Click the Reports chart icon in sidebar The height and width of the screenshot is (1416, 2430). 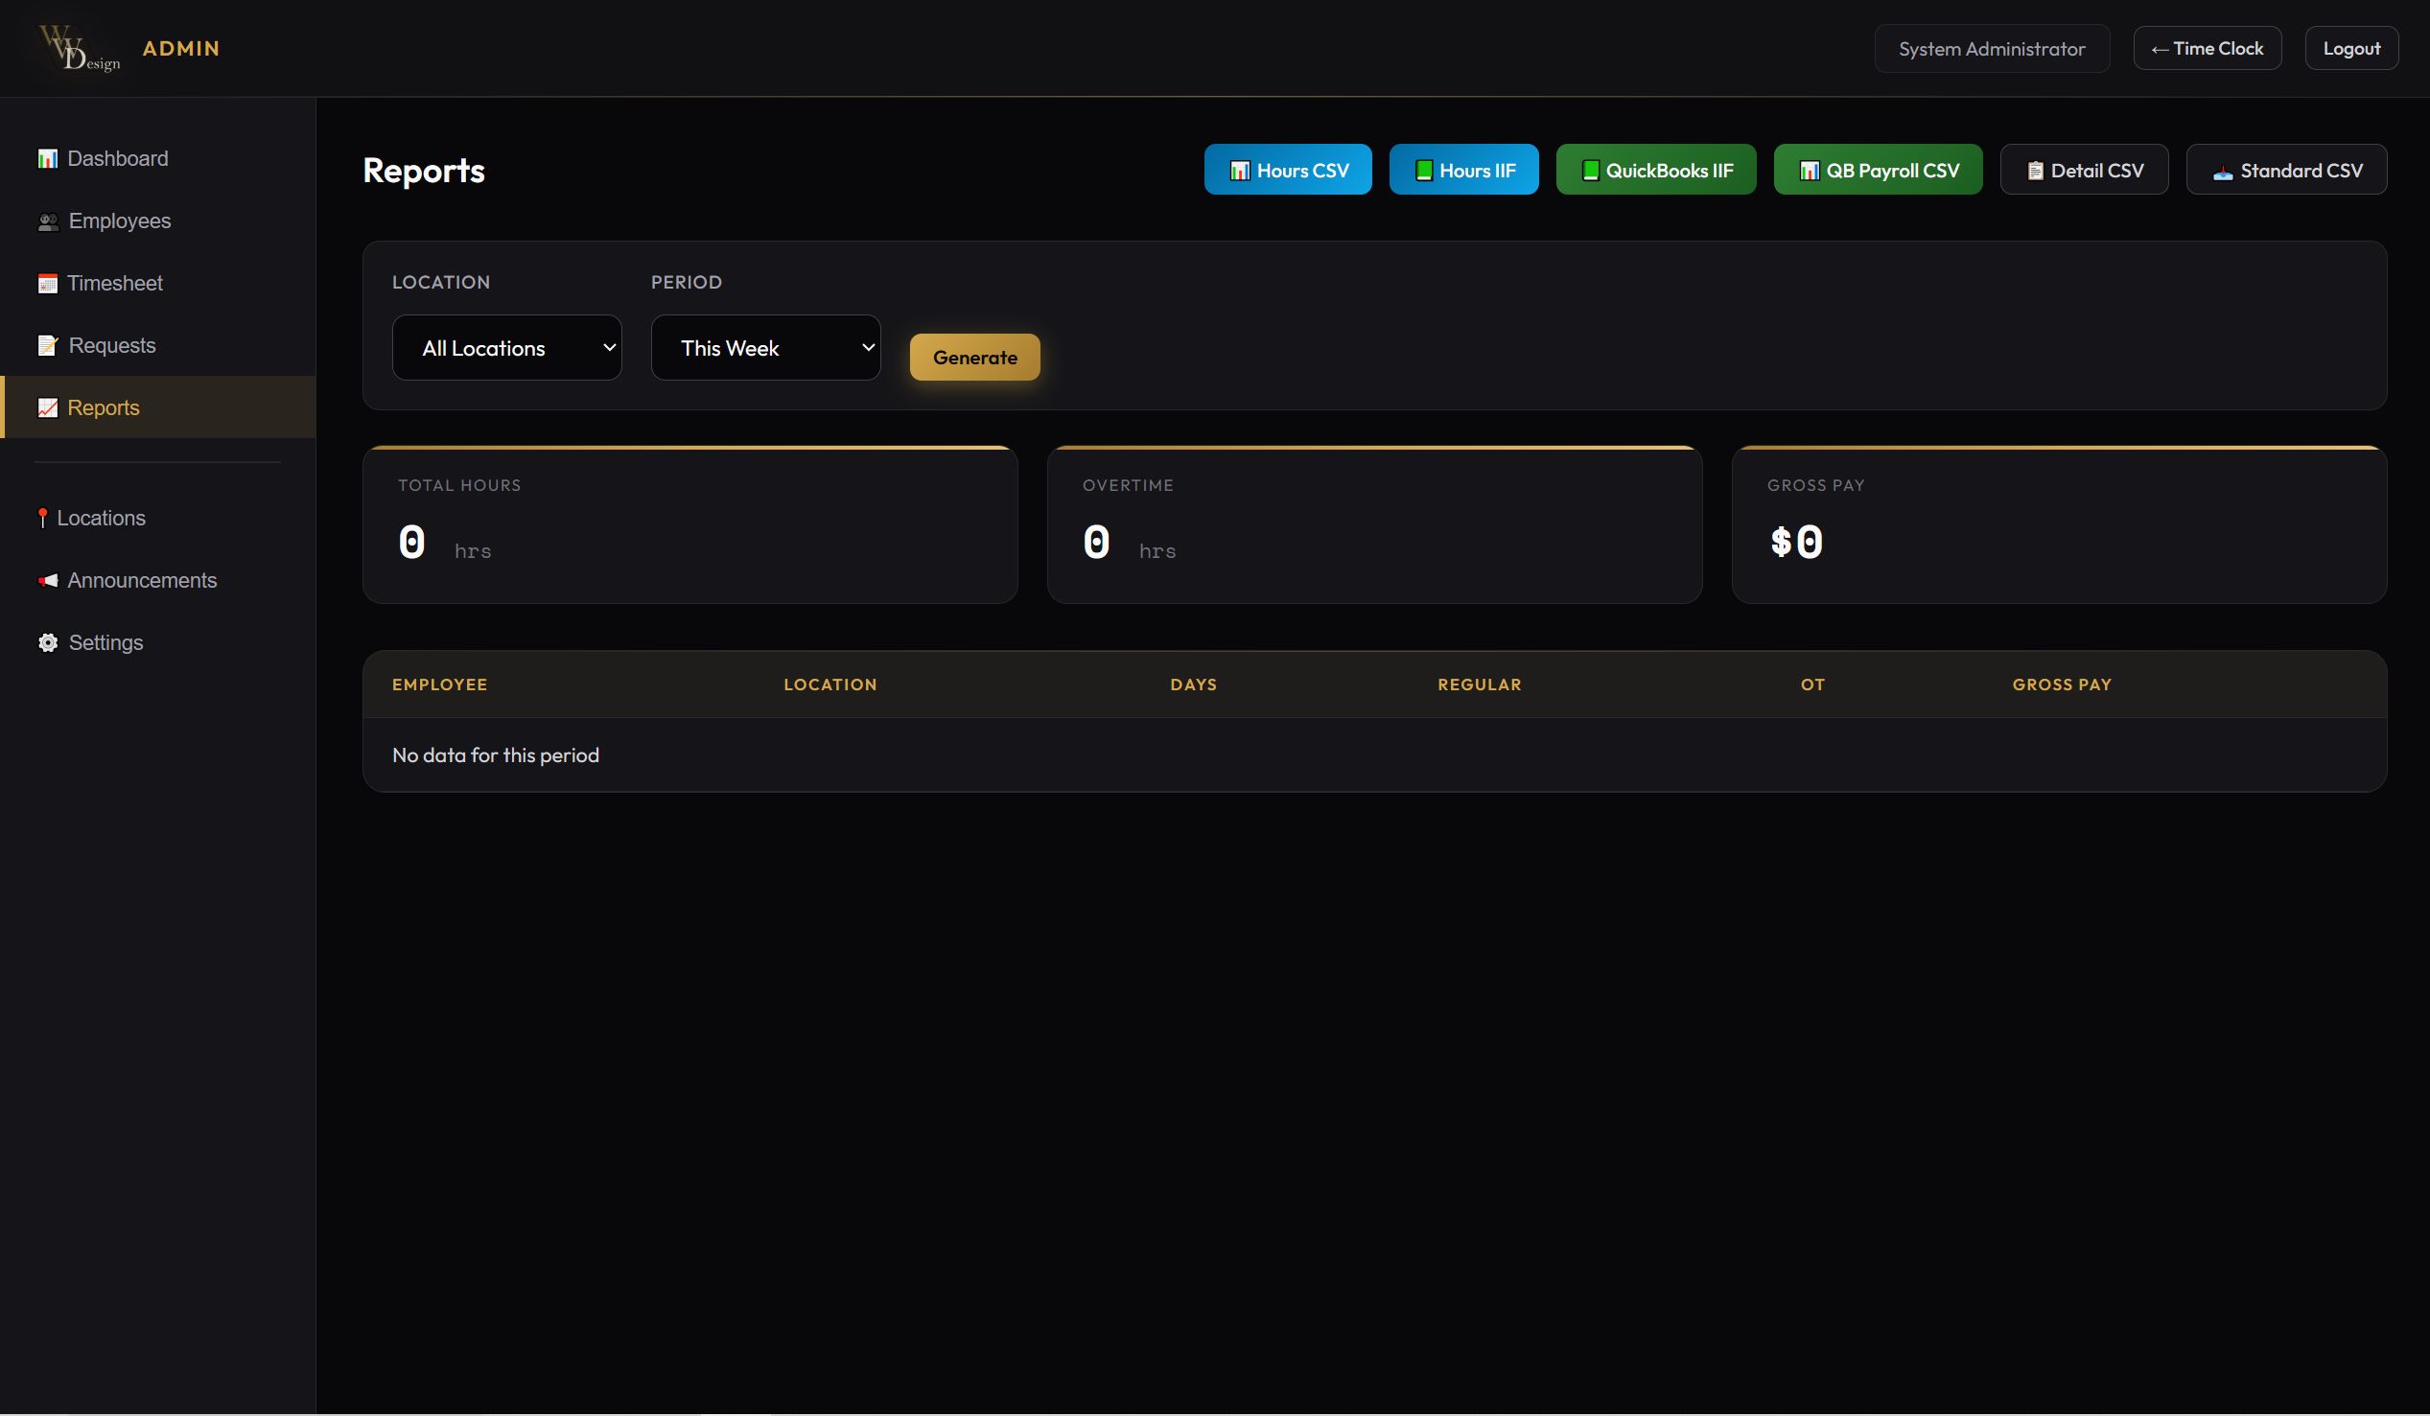point(47,408)
